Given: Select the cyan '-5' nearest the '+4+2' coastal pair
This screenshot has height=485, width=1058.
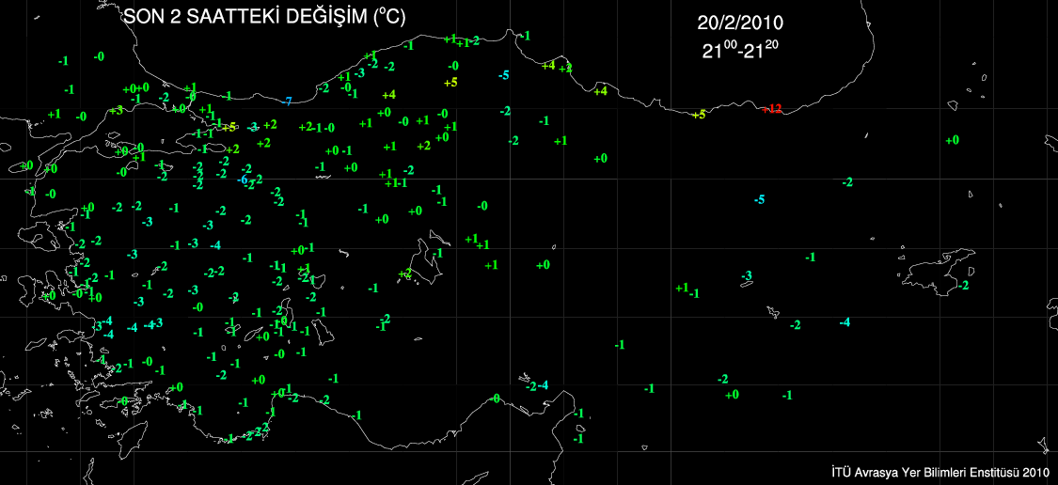Looking at the screenshot, I should click(x=504, y=74).
